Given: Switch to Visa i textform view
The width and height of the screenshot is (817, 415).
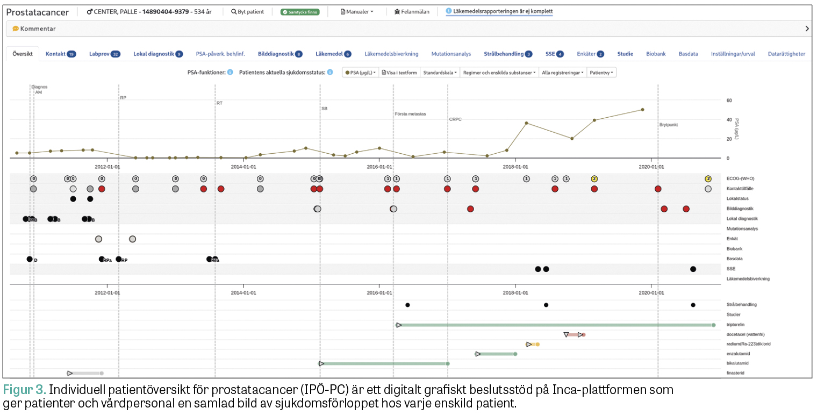Looking at the screenshot, I should (399, 73).
